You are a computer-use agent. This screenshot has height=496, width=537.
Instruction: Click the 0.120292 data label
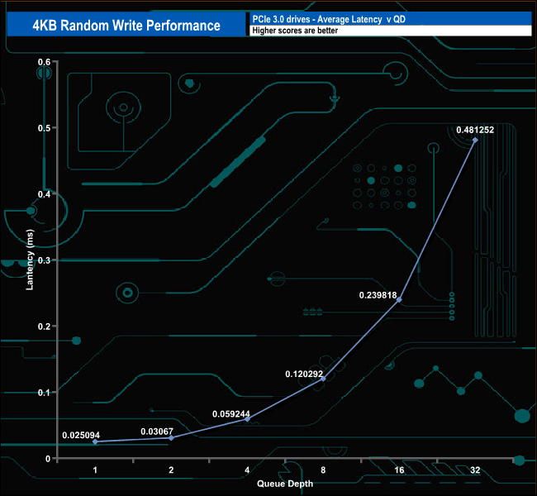point(304,374)
